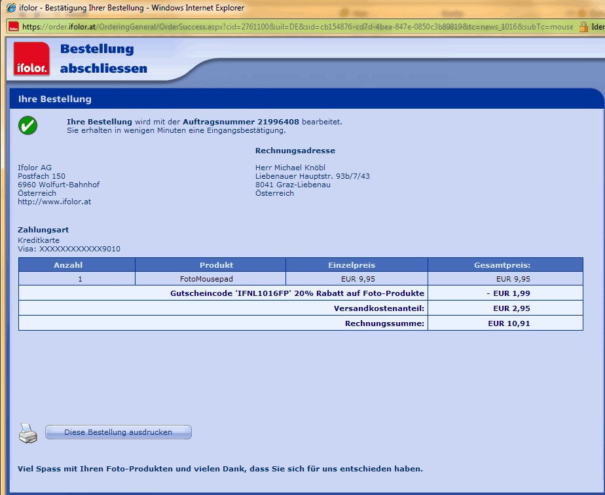Viewport: 605px width, 495px height.
Task: Click the http://www.ifolor.at text
Action: tap(54, 202)
